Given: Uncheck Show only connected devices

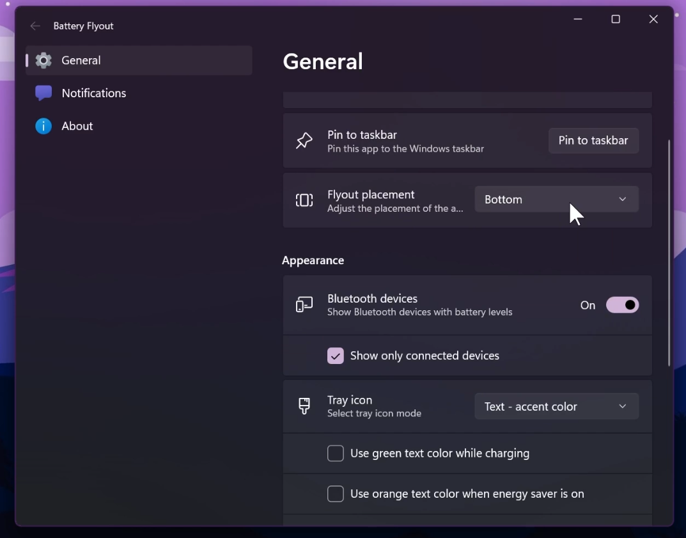Looking at the screenshot, I should tap(336, 356).
